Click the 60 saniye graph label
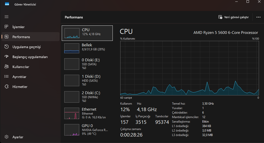The height and width of the screenshot is (143, 264). pyautogui.click(x=126, y=98)
